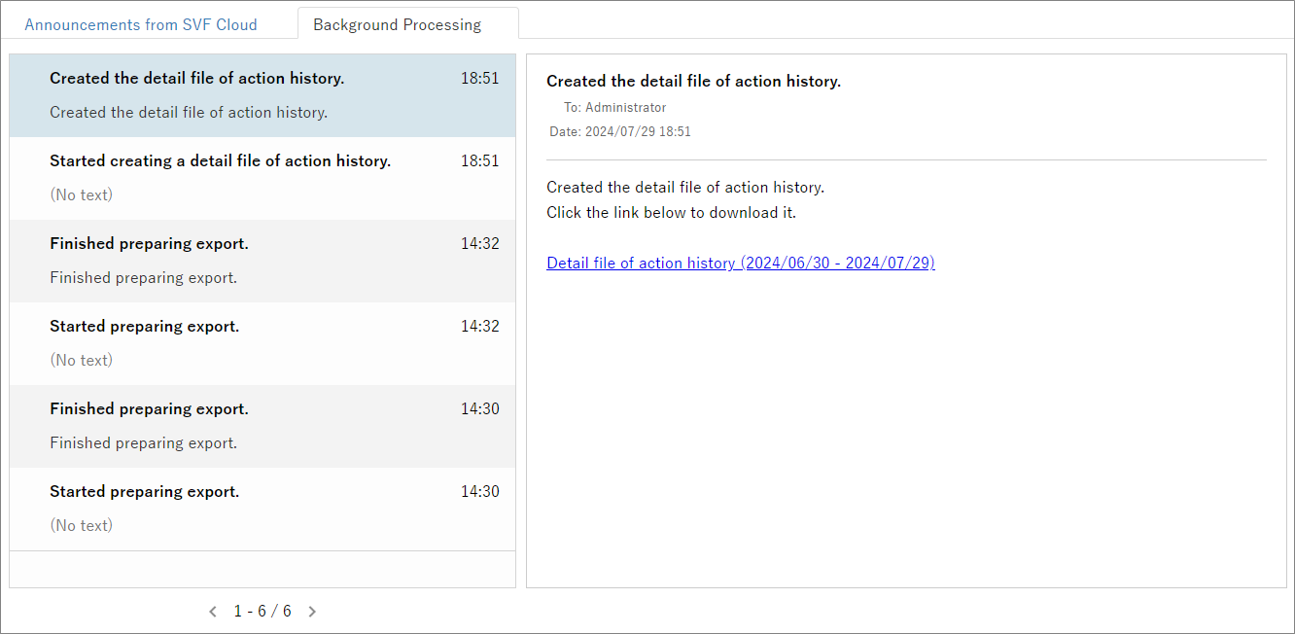
Task: Select 'Finished preparing export' message at 14:30
Action: coord(262,426)
